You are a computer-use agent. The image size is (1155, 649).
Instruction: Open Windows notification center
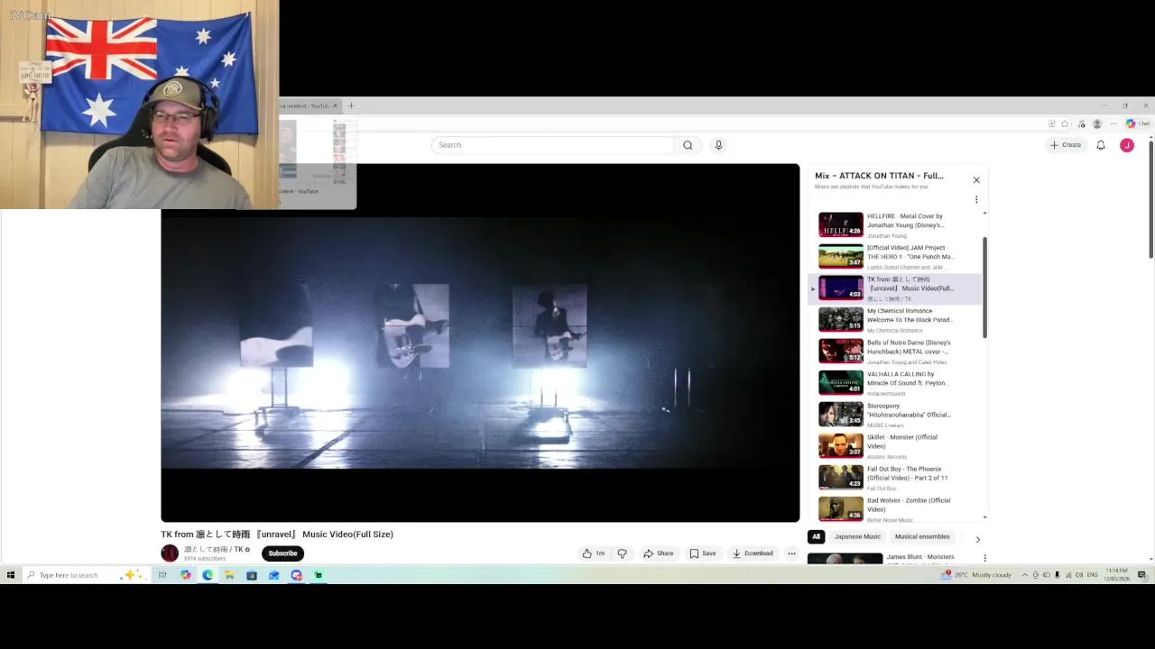point(1141,575)
